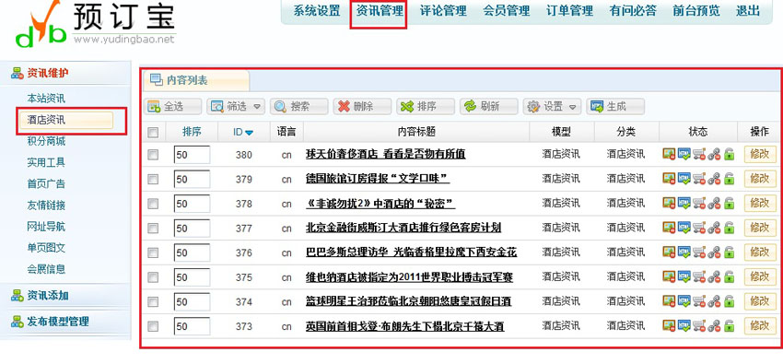Click the green padlock icon in row 380
This screenshot has height=364, width=783.
(x=729, y=154)
